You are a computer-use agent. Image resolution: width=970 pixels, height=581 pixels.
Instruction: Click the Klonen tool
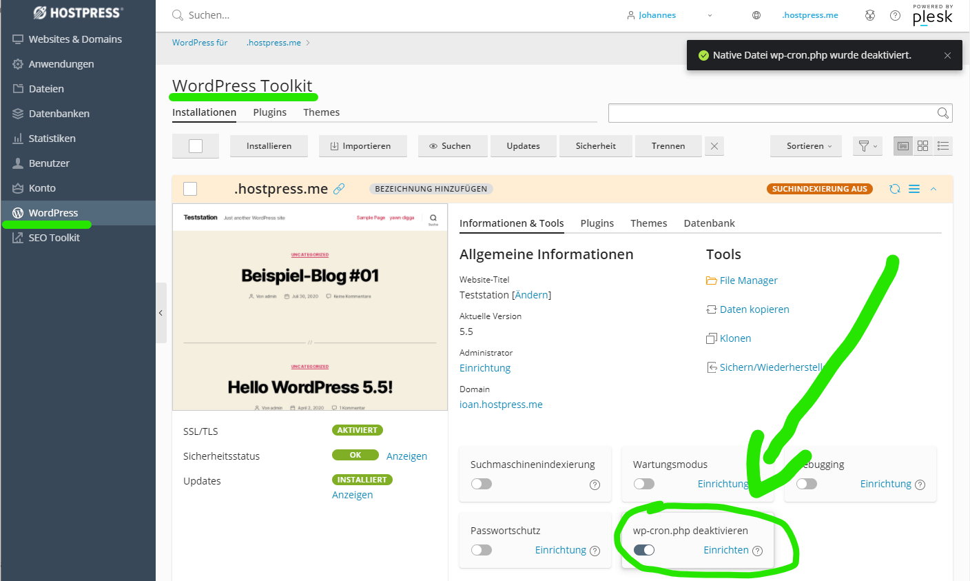[x=729, y=338]
